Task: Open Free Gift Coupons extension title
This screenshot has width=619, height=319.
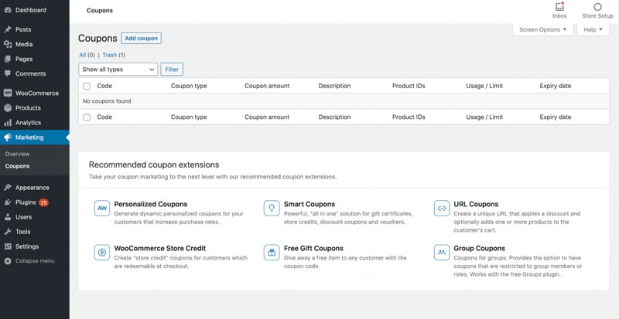Action: pyautogui.click(x=313, y=249)
